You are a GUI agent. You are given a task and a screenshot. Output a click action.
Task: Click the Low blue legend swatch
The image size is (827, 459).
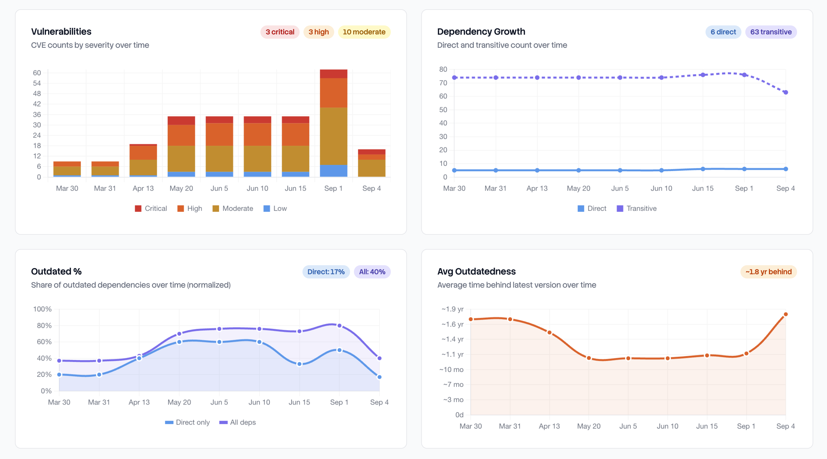pyautogui.click(x=267, y=208)
